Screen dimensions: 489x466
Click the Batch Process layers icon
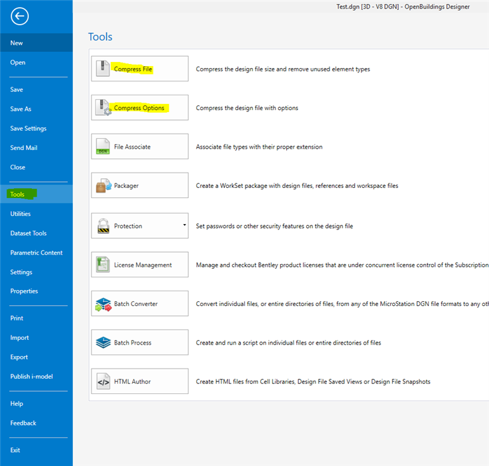103,343
